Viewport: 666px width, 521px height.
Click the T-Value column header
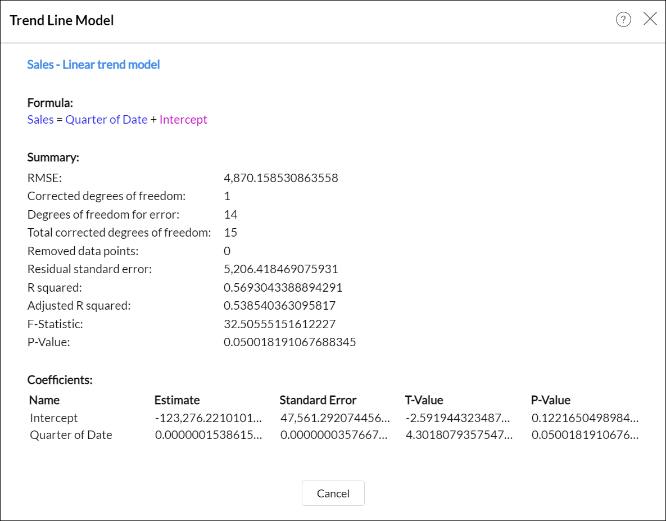[x=424, y=400]
